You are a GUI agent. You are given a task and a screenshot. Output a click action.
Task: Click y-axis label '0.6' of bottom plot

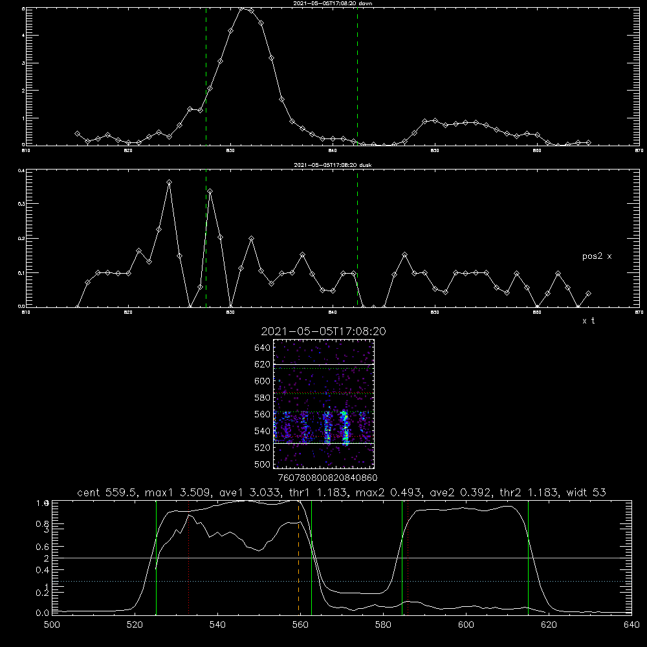[x=43, y=547]
